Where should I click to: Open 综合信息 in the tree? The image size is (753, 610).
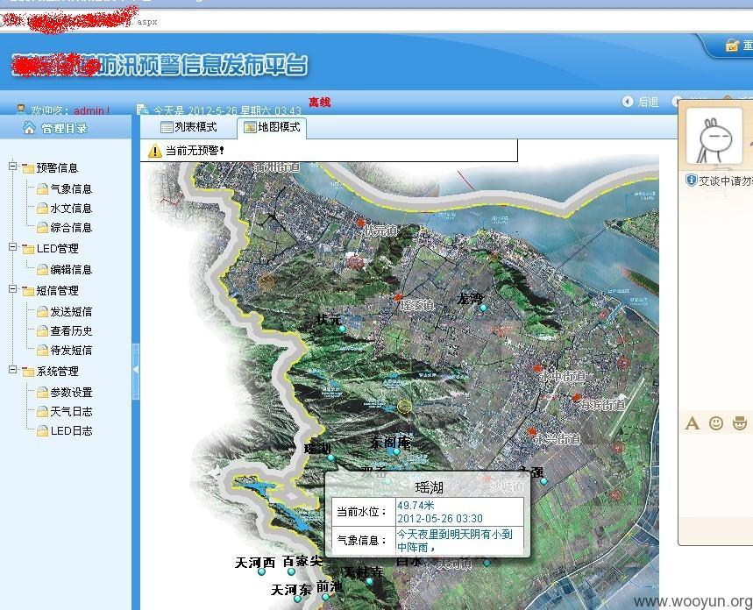pyautogui.click(x=71, y=228)
